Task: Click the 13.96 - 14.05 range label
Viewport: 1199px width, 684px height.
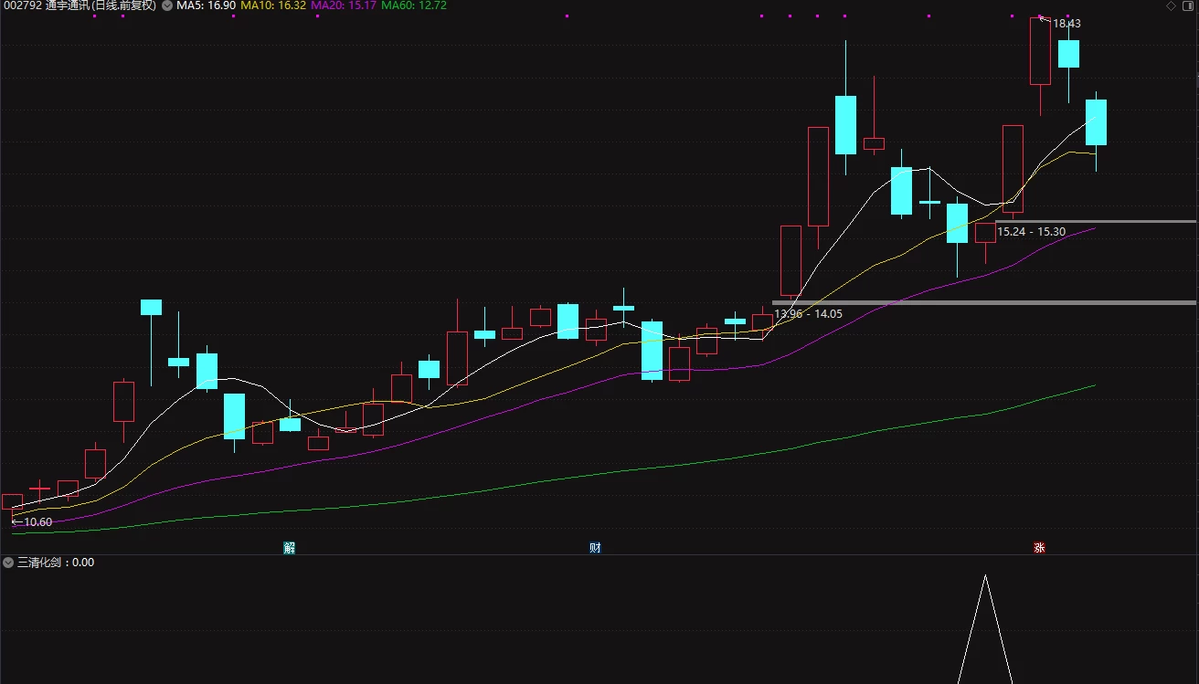Action: [808, 314]
